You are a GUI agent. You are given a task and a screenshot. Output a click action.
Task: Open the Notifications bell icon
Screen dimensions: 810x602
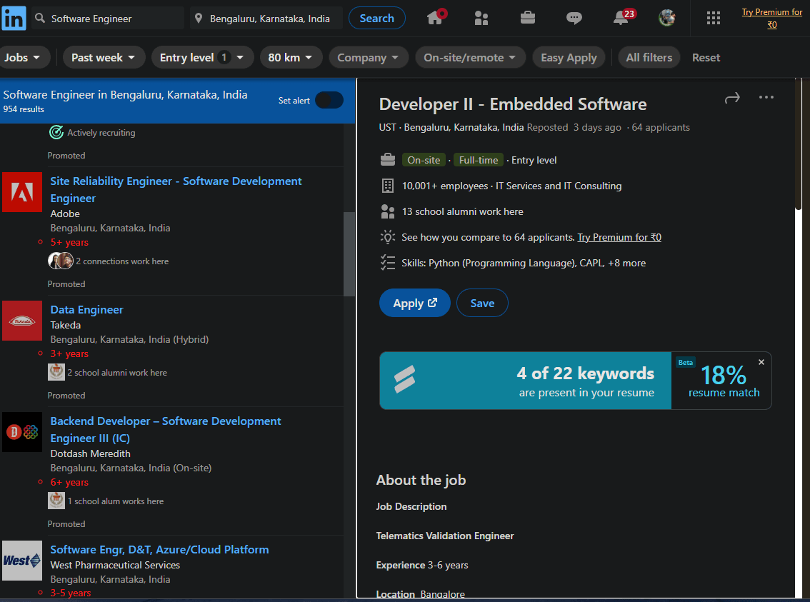(621, 18)
